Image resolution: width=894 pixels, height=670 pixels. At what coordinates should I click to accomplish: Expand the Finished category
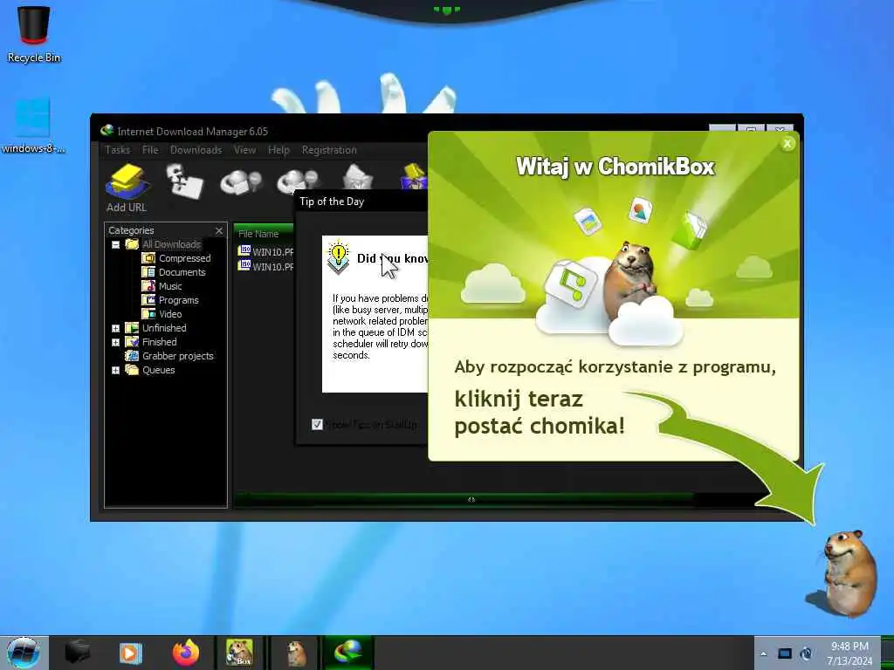pyautogui.click(x=116, y=342)
